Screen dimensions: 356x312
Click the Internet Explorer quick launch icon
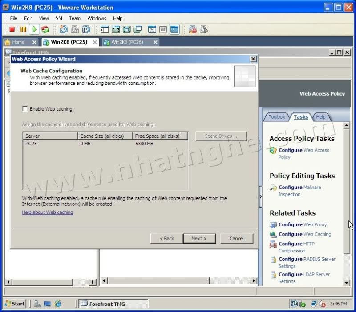pos(58,304)
